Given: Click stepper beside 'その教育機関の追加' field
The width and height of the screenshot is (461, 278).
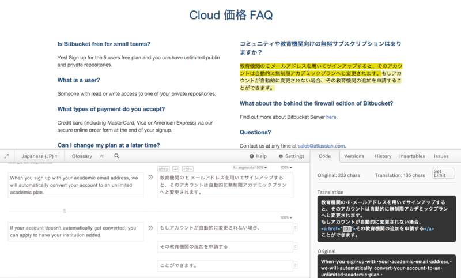Looking at the screenshot, I should click(x=296, y=246).
